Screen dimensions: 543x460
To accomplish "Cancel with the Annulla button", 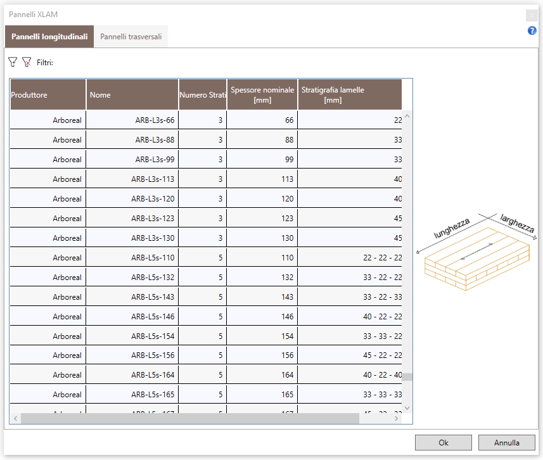I will pyautogui.click(x=507, y=442).
